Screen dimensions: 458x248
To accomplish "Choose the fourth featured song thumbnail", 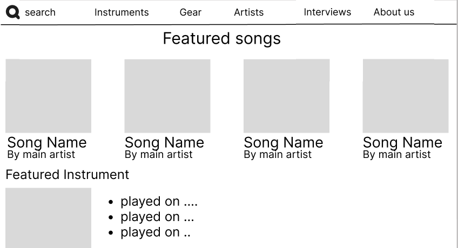I will click(406, 96).
